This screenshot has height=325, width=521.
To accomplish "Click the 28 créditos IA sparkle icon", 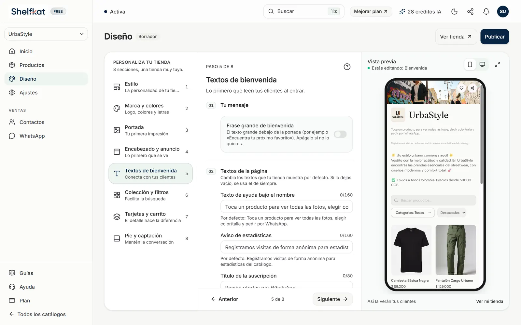I will click(x=402, y=12).
